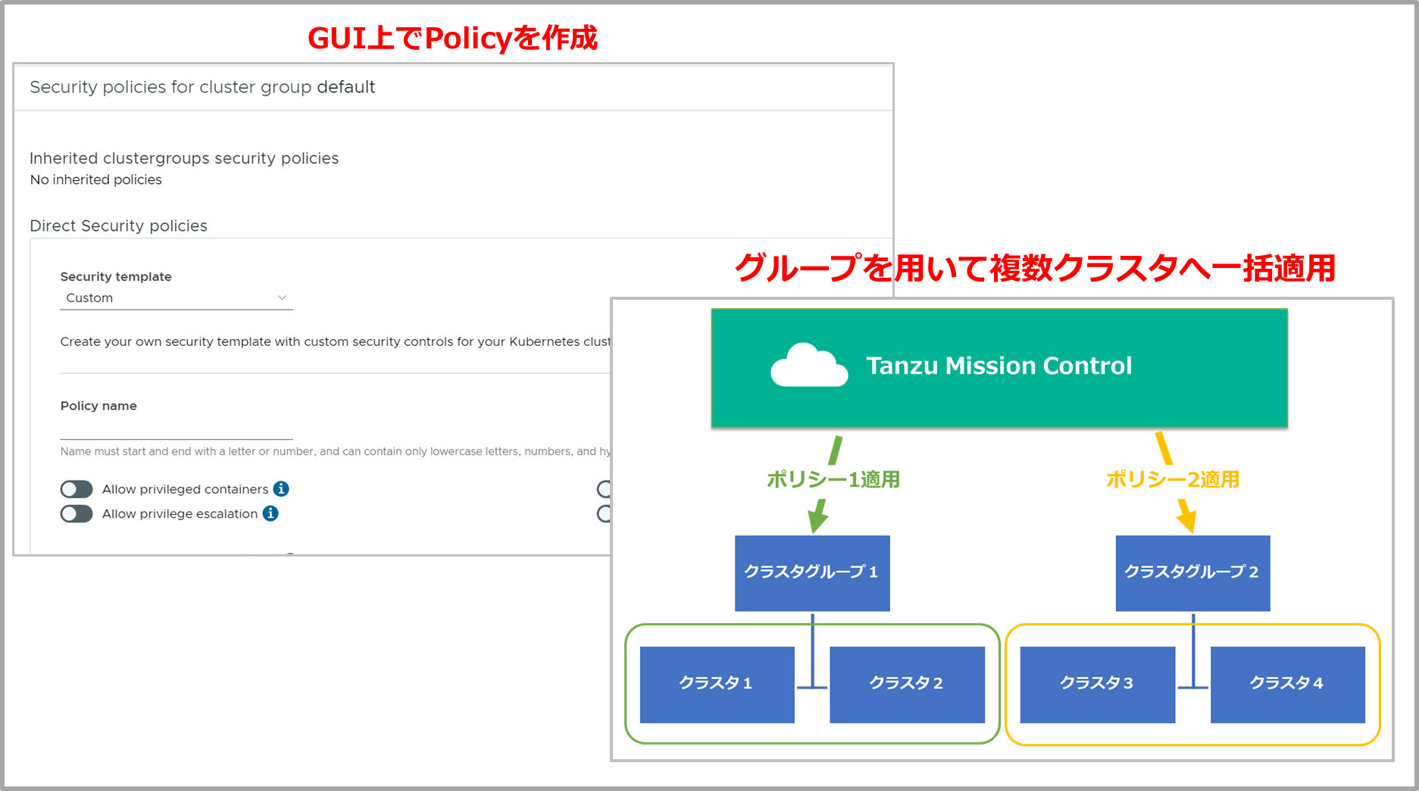Click info icon beside Allow privilege escalation
The image size is (1419, 791).
coord(270,514)
